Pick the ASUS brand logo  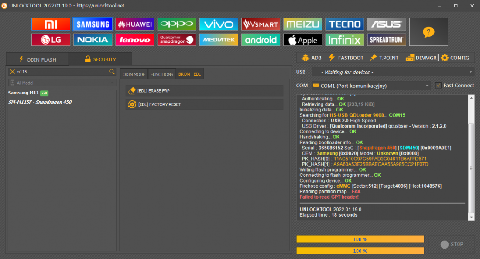[387, 24]
